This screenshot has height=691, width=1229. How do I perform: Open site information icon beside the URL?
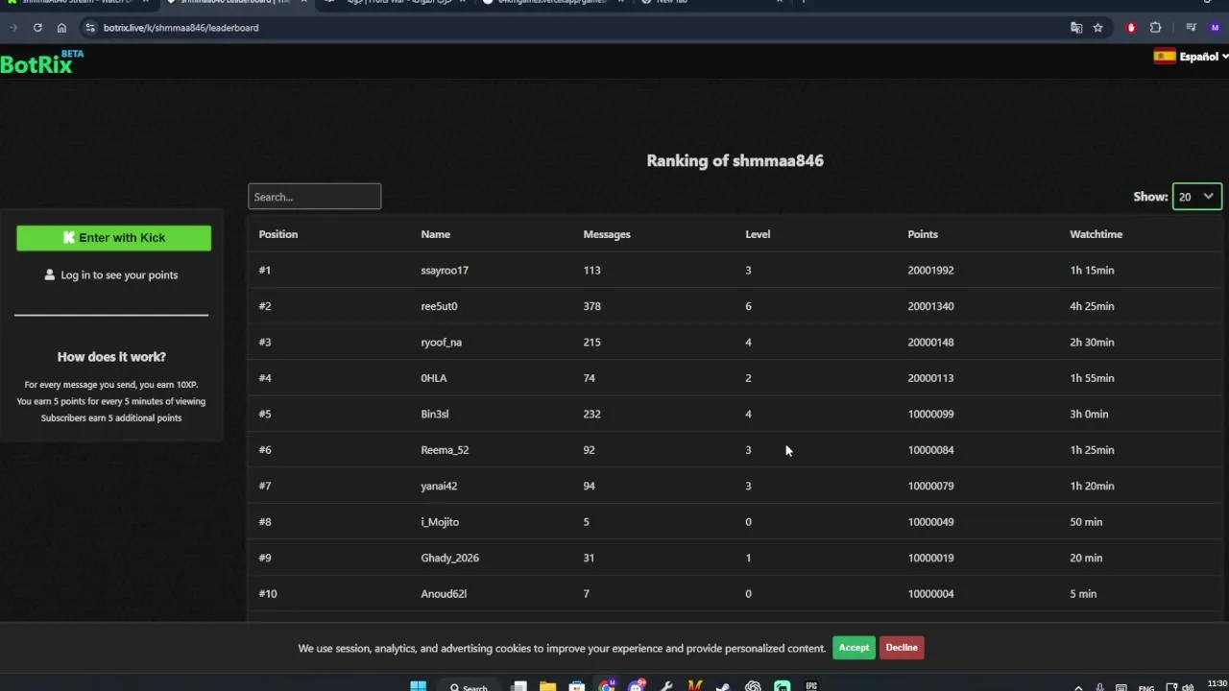pos(90,28)
